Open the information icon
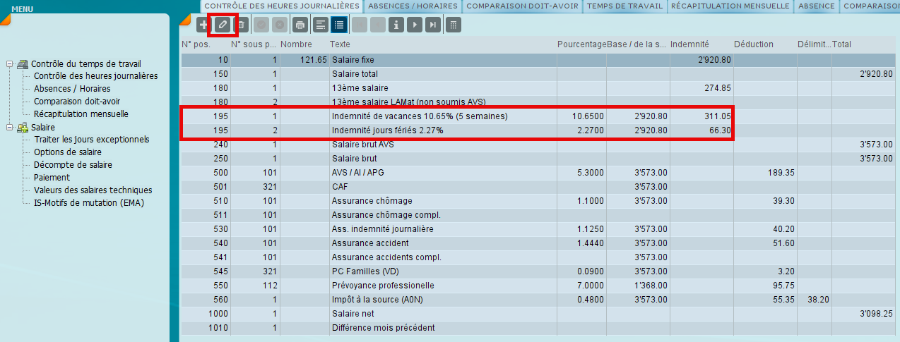900x342 pixels. click(x=396, y=25)
